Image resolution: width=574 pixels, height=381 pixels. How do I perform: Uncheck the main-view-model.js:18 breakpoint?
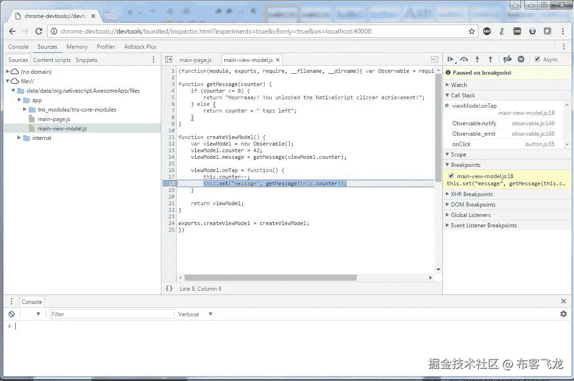pos(451,176)
